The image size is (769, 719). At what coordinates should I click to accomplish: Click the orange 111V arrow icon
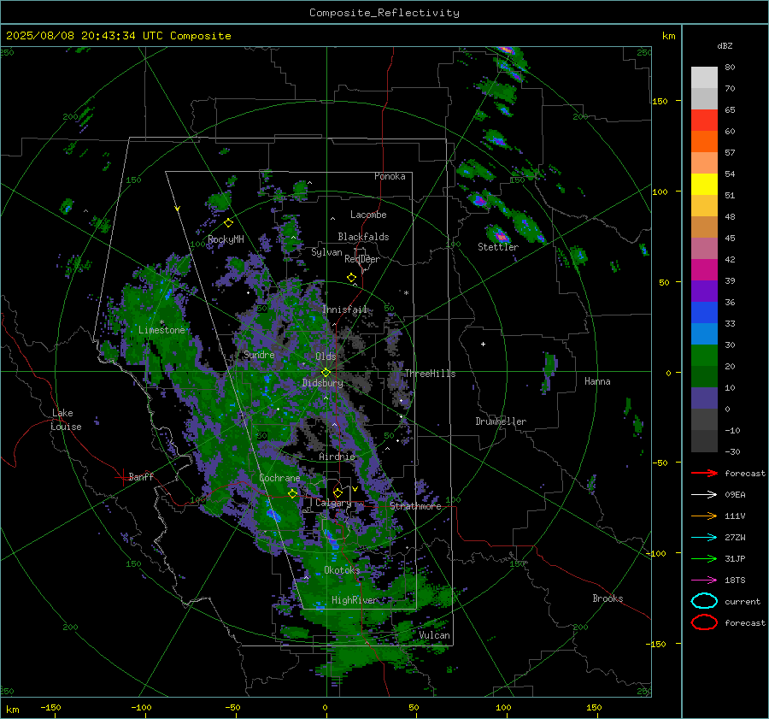pyautogui.click(x=704, y=516)
